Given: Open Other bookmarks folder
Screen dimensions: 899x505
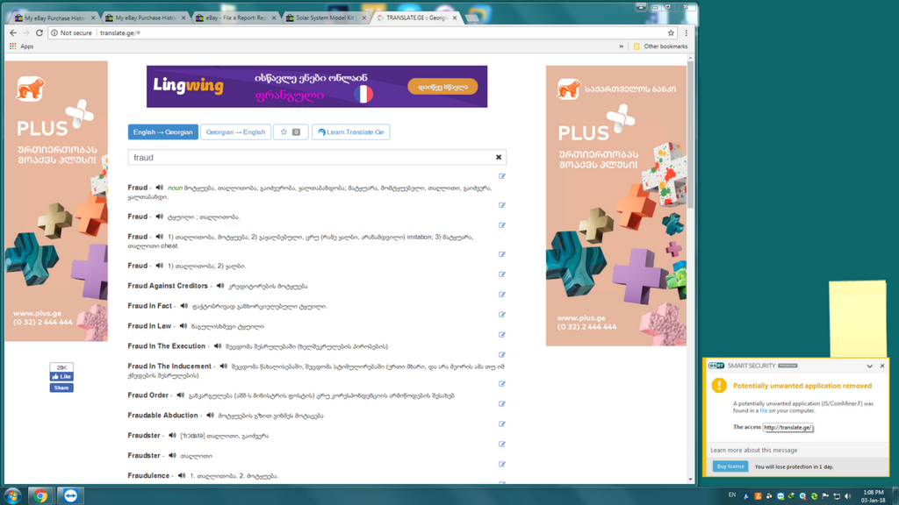Looking at the screenshot, I should tap(660, 46).
